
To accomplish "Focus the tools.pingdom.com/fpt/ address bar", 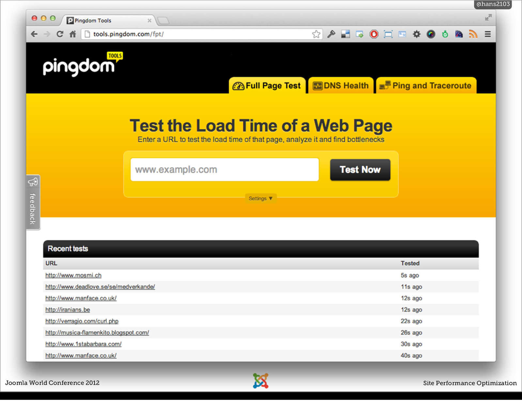I will point(201,34).
